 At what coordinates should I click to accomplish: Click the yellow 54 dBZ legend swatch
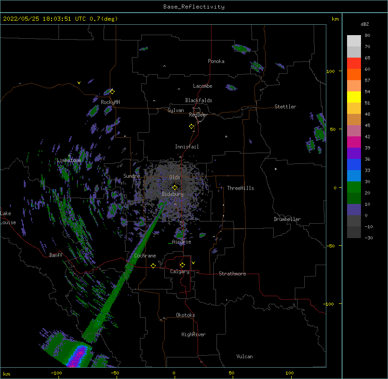pos(354,97)
